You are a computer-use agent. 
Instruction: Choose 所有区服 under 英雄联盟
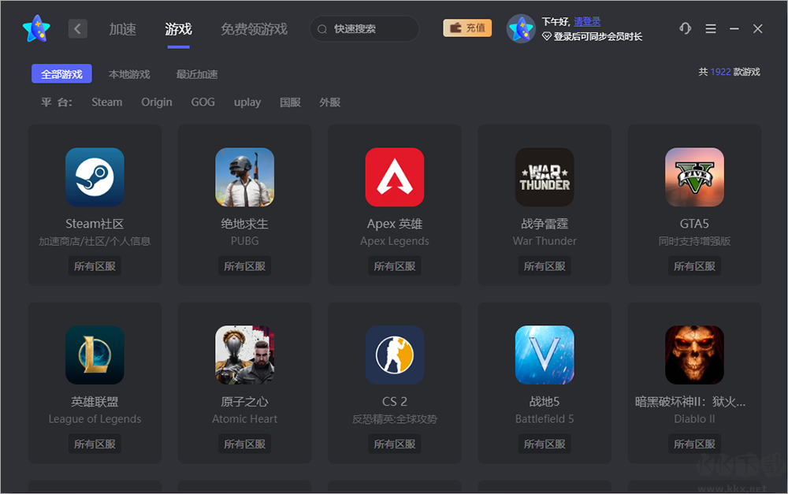click(95, 444)
